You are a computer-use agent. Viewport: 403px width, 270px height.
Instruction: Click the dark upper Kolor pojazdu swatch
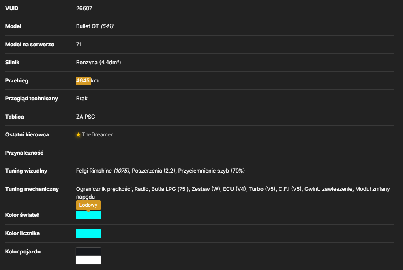(x=88, y=251)
